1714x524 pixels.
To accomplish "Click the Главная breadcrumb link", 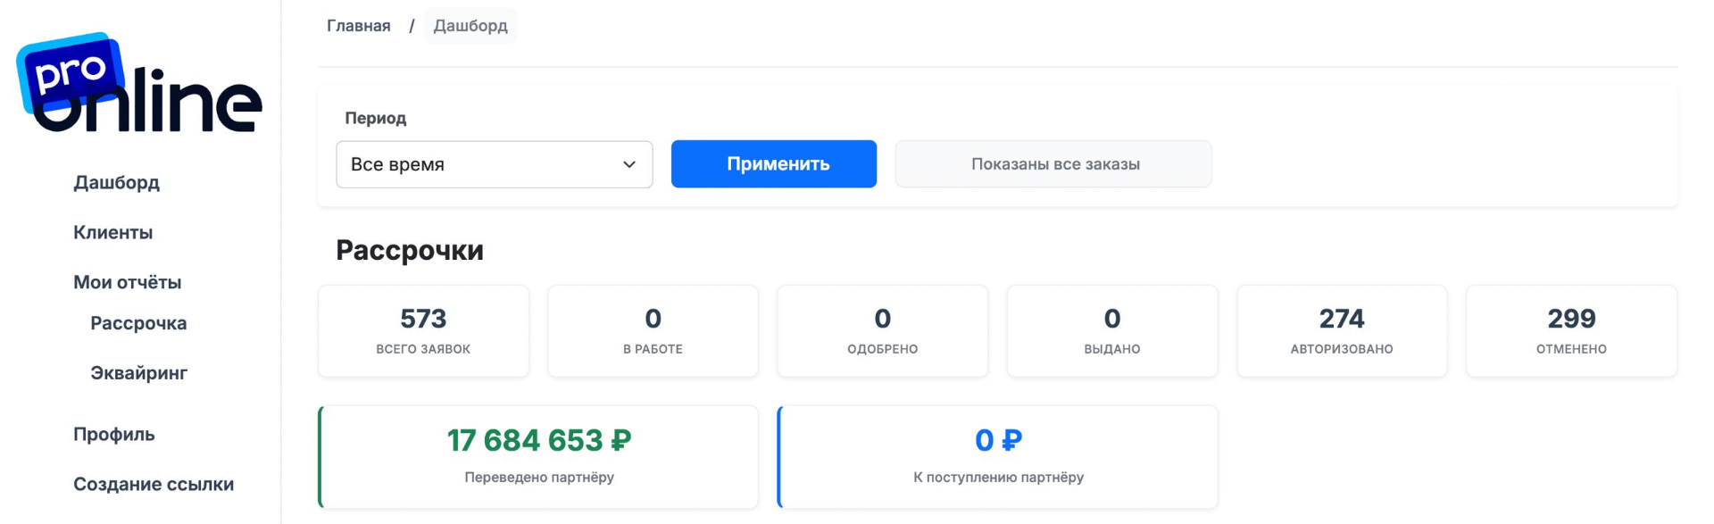I will tap(358, 26).
